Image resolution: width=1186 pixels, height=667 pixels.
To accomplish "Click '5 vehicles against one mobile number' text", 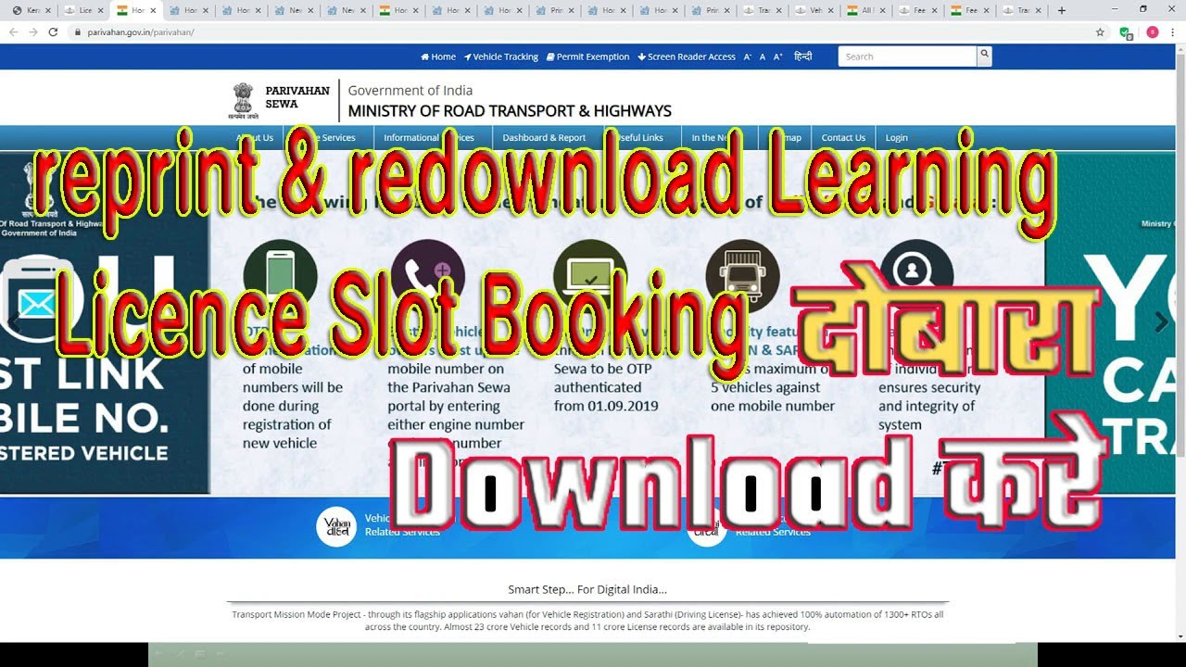I will (x=773, y=396).
